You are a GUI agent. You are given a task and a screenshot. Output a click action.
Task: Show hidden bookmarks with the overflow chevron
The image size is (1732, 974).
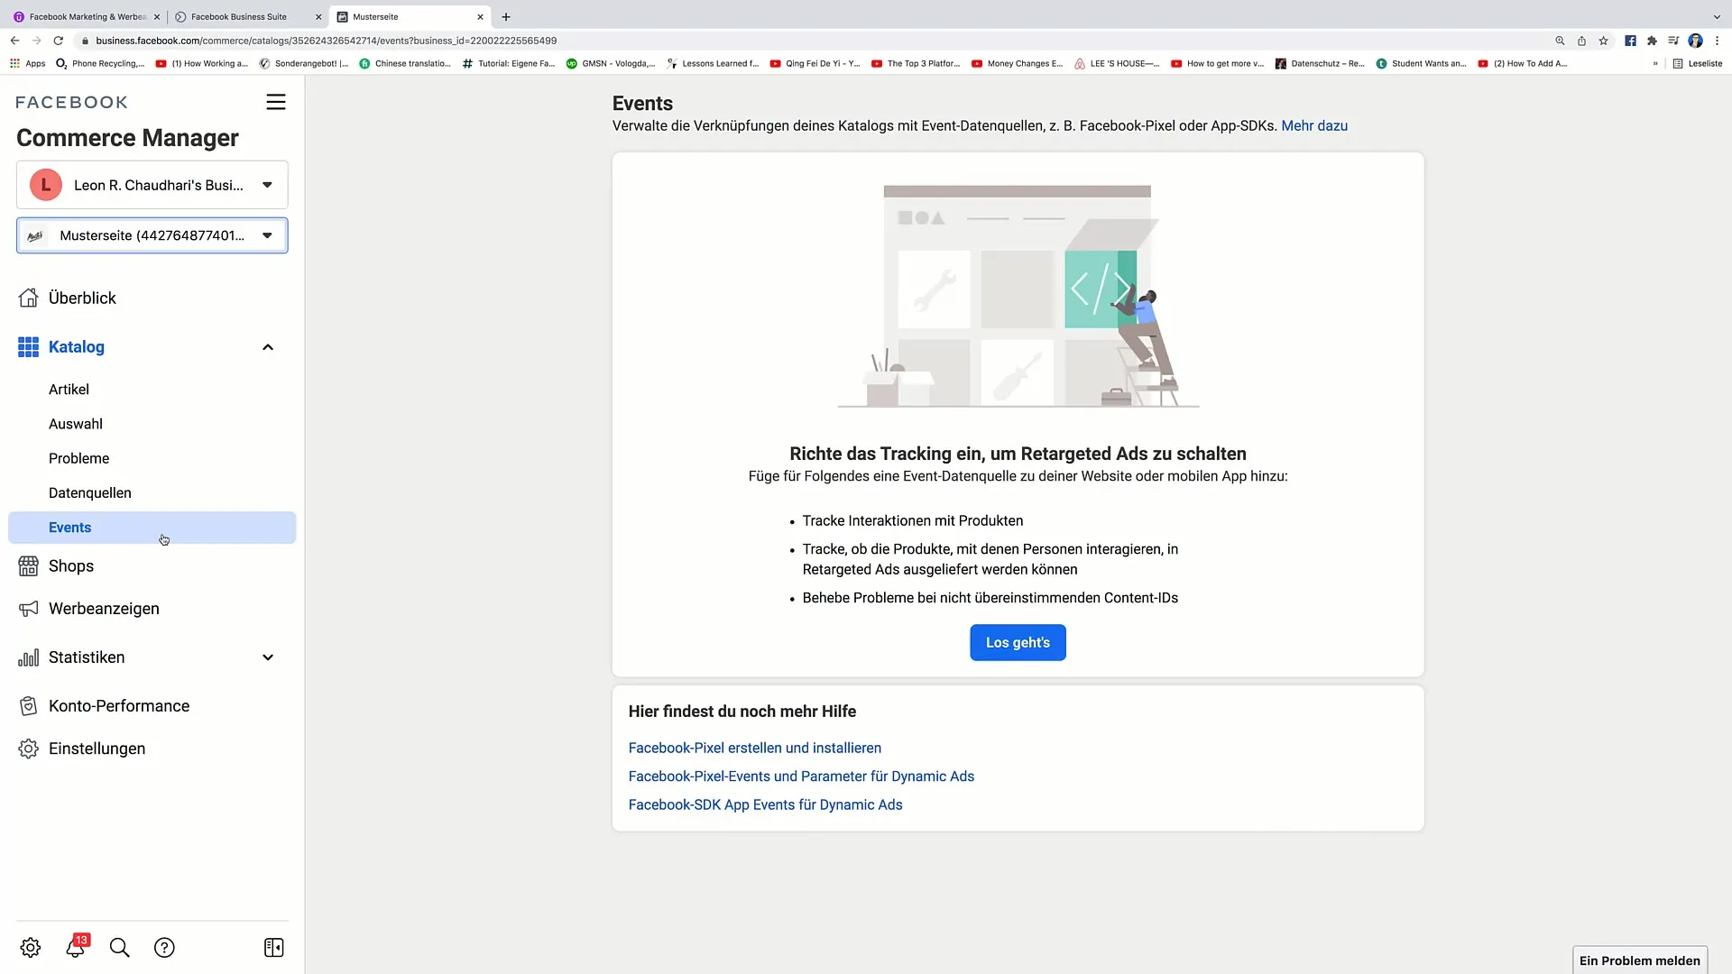point(1655,63)
